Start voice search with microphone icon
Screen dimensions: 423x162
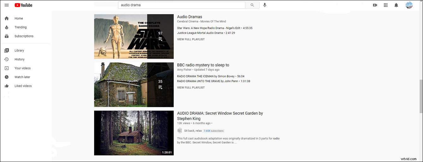[x=265, y=5]
